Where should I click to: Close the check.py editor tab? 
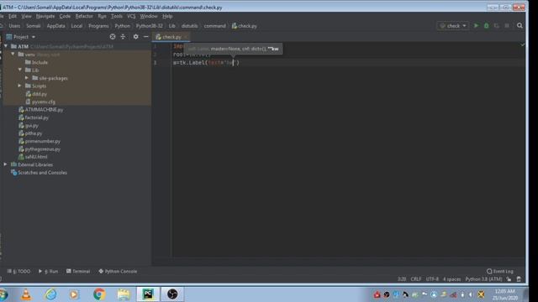(186, 37)
